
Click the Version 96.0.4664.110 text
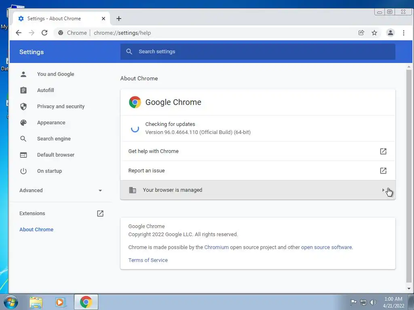pyautogui.click(x=198, y=132)
